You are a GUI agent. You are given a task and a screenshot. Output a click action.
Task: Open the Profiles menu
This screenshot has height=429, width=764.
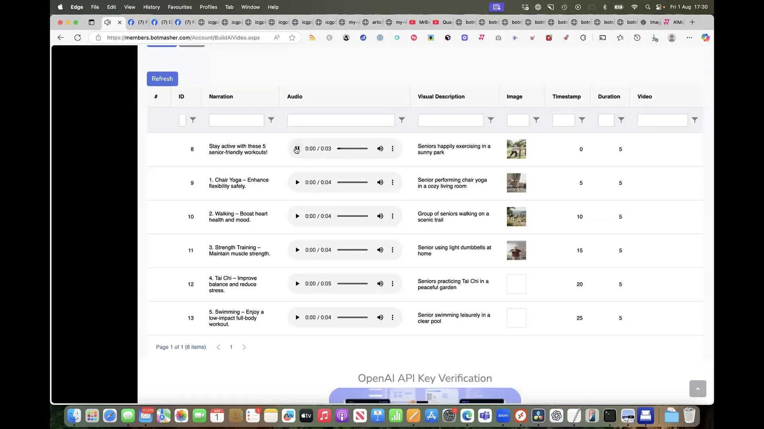coord(209,7)
